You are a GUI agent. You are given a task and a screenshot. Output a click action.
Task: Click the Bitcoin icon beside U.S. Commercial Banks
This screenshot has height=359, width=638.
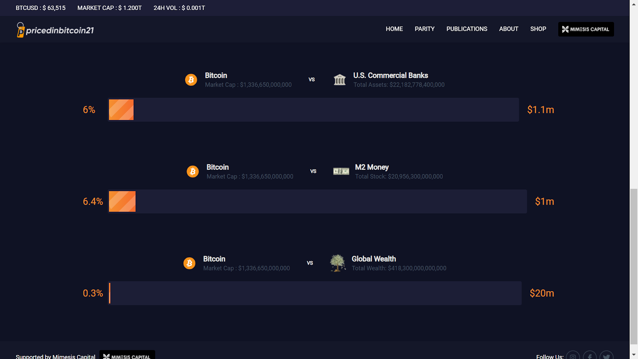coord(191,80)
